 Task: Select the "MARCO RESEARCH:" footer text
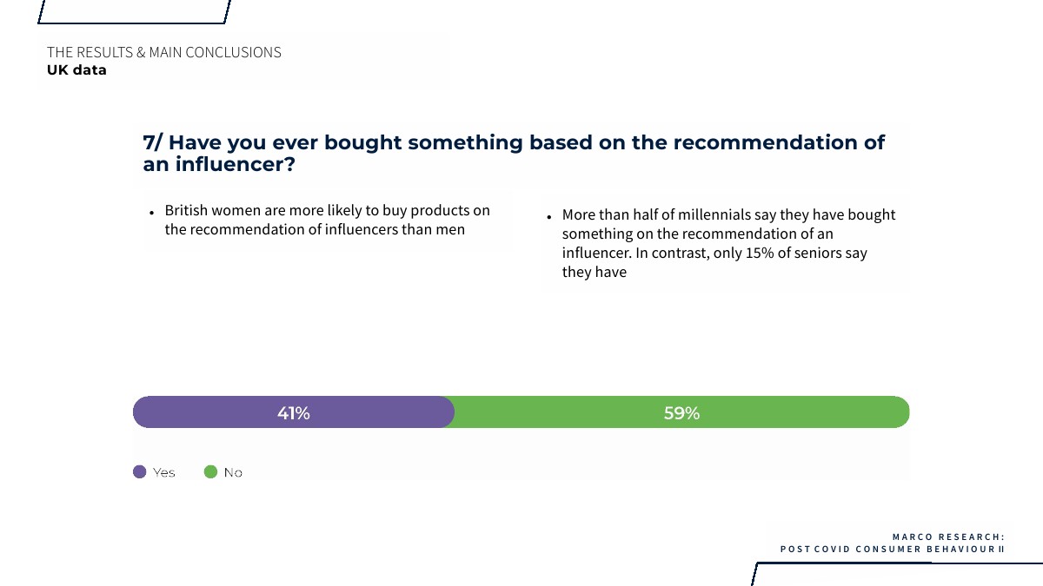[948, 537]
